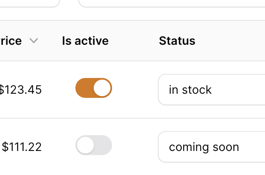Screen dimensions: 265x175
Task: Click the white knob on the grey toggle
Action: click(85, 145)
